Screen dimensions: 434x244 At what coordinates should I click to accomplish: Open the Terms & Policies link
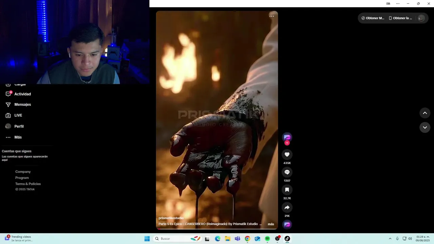[28, 184]
